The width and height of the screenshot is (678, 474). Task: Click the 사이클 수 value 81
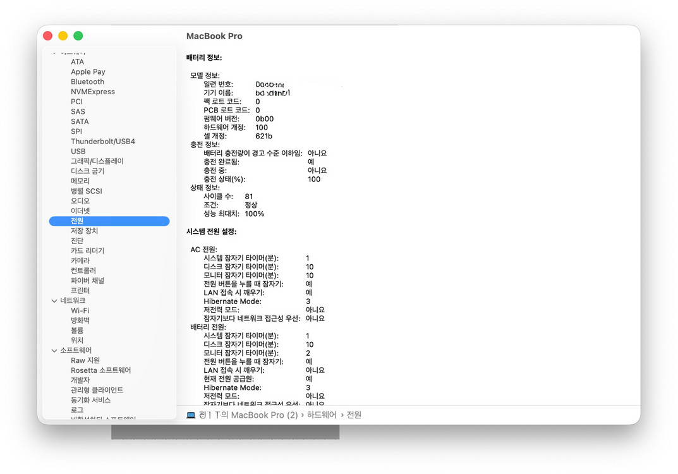tap(248, 197)
